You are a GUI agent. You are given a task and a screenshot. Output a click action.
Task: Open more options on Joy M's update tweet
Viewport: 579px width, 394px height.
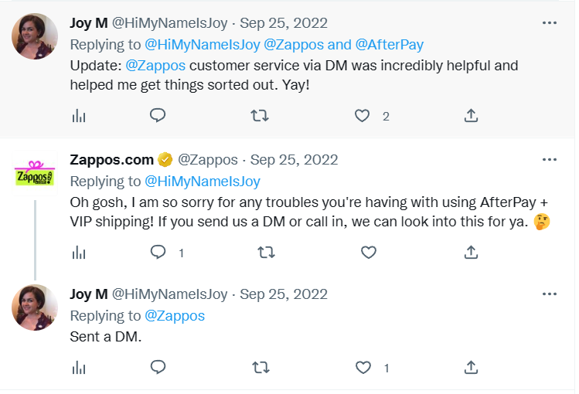pos(550,23)
